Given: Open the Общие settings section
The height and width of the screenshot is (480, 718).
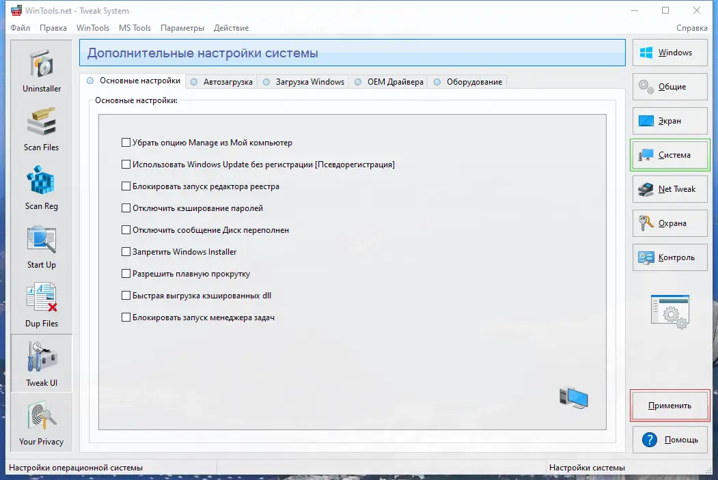Looking at the screenshot, I should tap(670, 87).
